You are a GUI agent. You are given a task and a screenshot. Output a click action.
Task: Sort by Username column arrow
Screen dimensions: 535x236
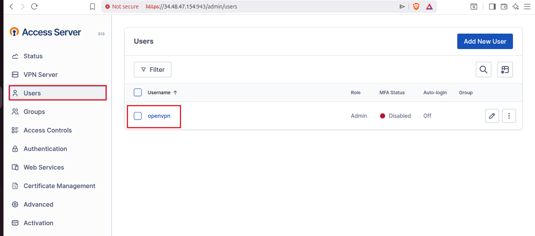point(175,93)
